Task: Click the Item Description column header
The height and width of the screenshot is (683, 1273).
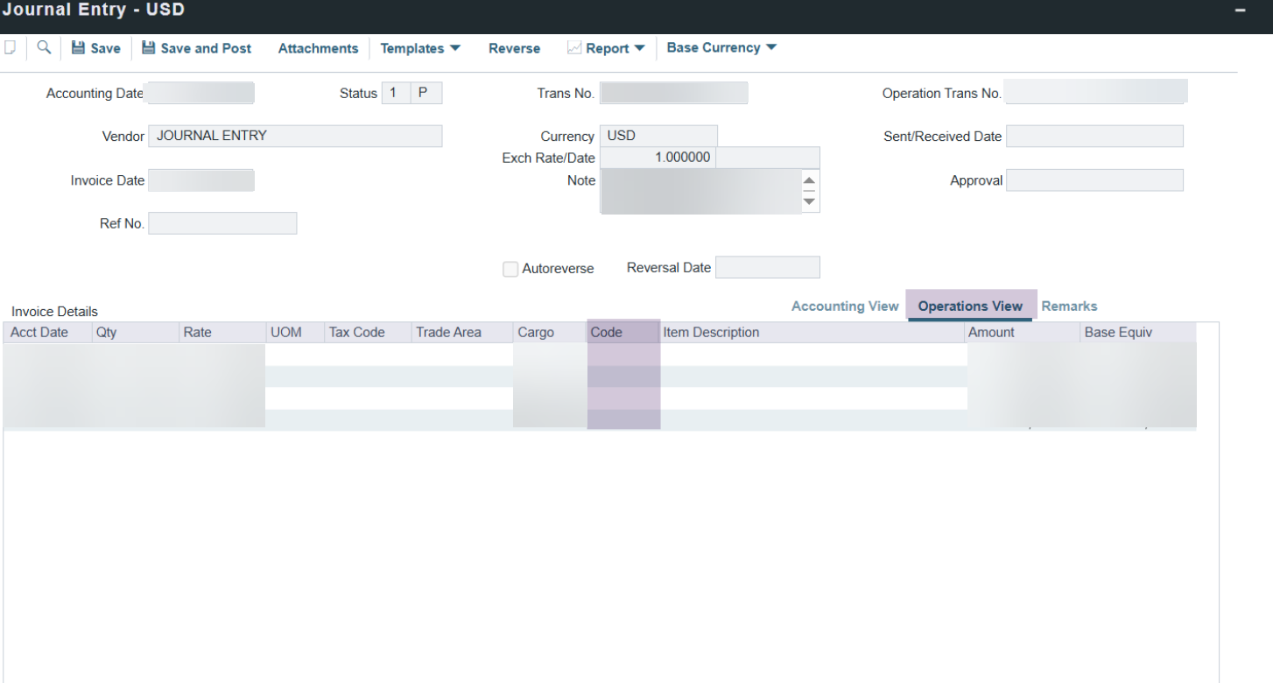Action: (x=711, y=333)
